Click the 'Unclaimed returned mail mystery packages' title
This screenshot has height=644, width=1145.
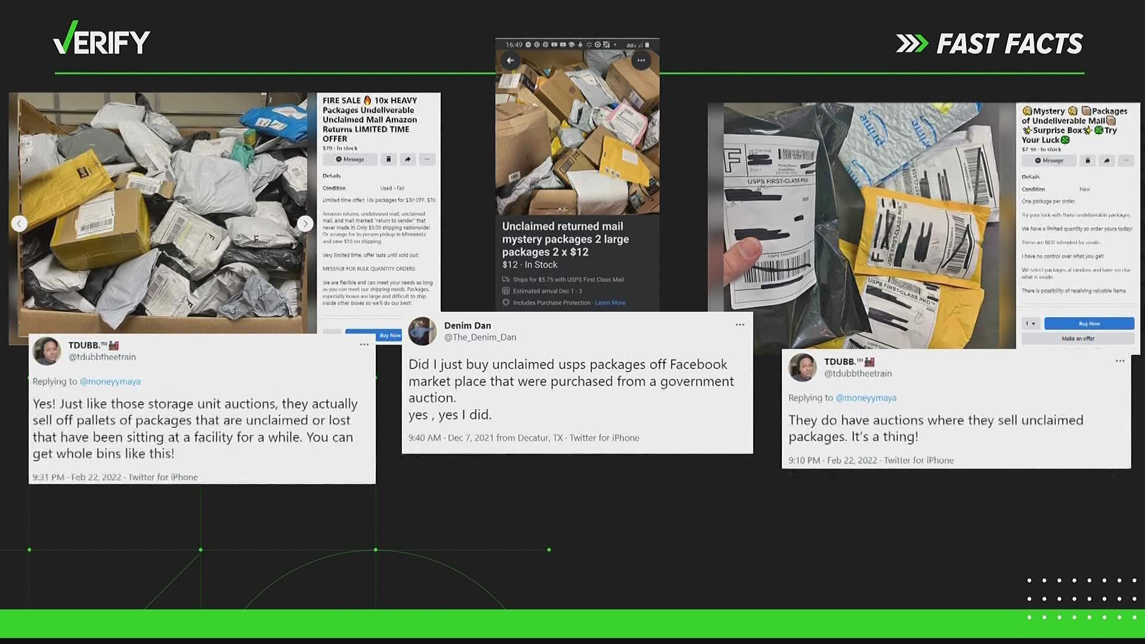(x=565, y=239)
